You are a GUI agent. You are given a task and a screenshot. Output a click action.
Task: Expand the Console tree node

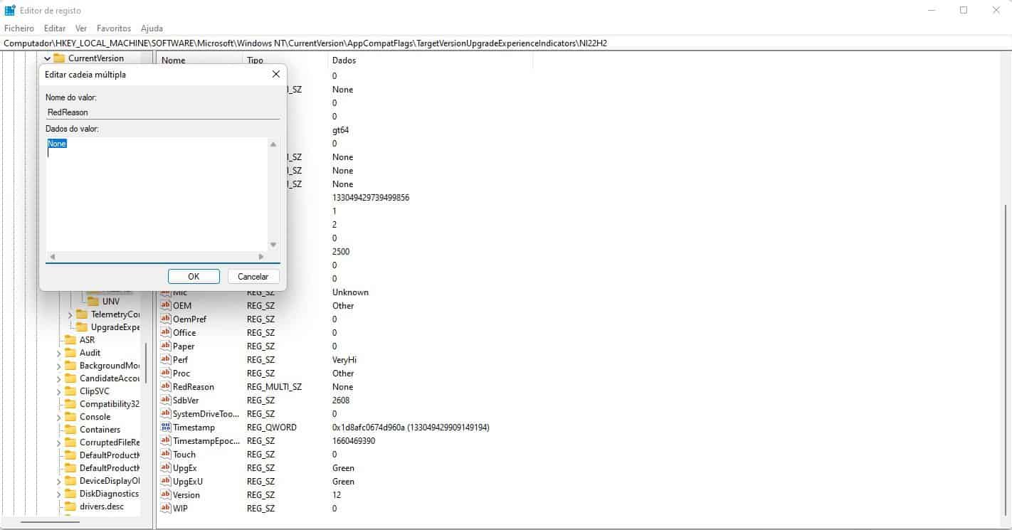59,417
